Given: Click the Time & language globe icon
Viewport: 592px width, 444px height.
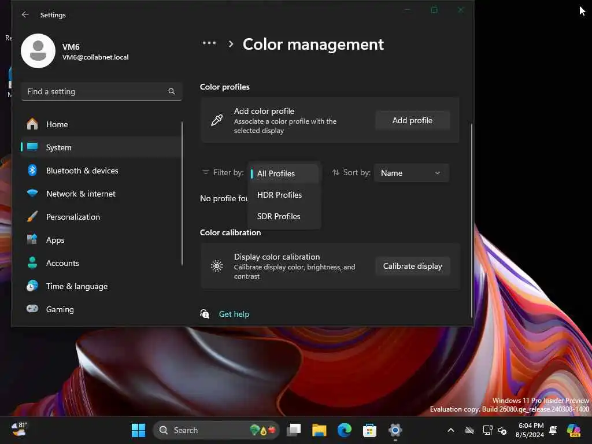Looking at the screenshot, I should (x=32, y=286).
